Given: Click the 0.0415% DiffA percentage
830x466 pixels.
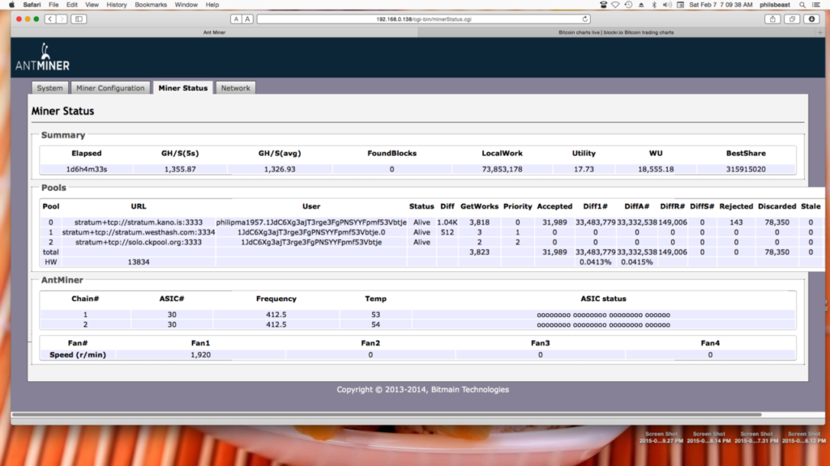Looking at the screenshot, I should coord(636,262).
